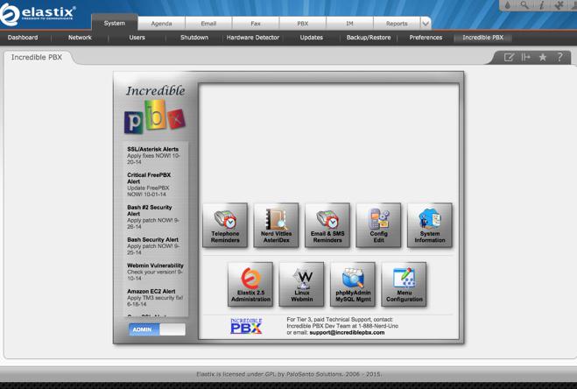Open the Webmin Vulnerability notice
The image size is (577, 389).
(155, 272)
